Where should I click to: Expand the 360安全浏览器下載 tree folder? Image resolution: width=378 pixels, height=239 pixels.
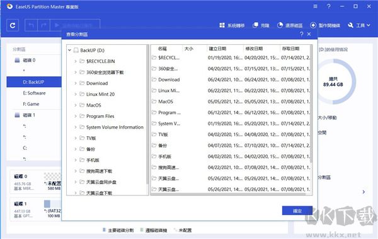(75, 72)
